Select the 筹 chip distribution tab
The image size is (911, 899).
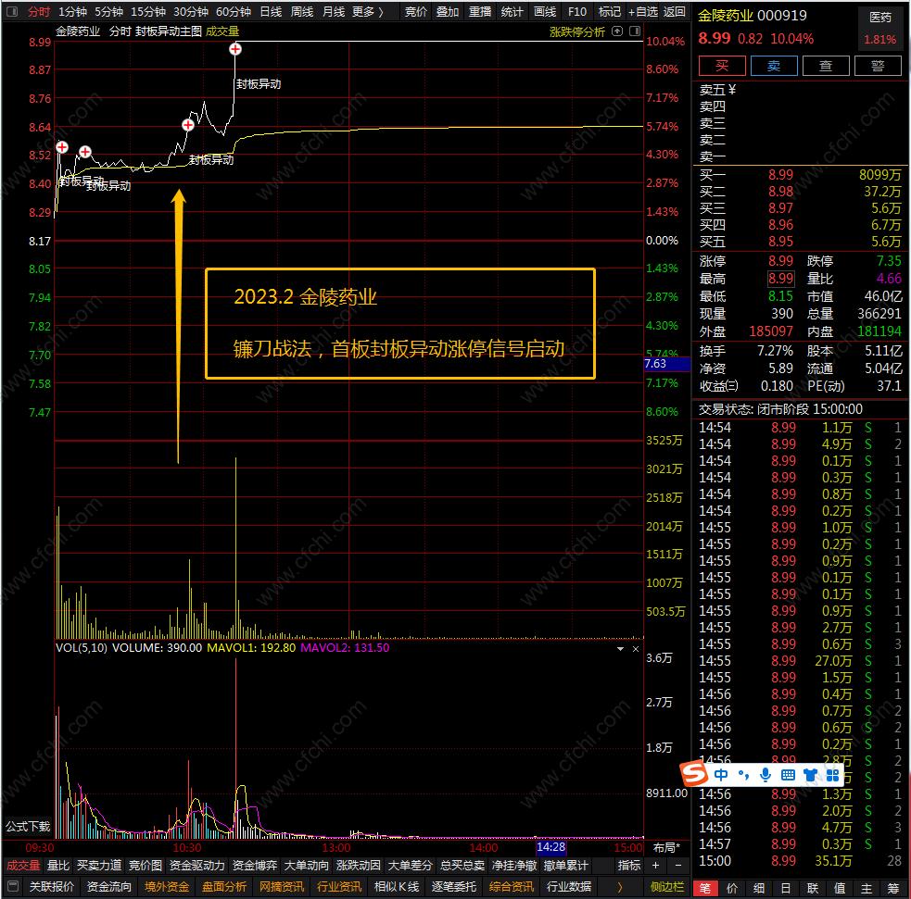click(x=893, y=889)
